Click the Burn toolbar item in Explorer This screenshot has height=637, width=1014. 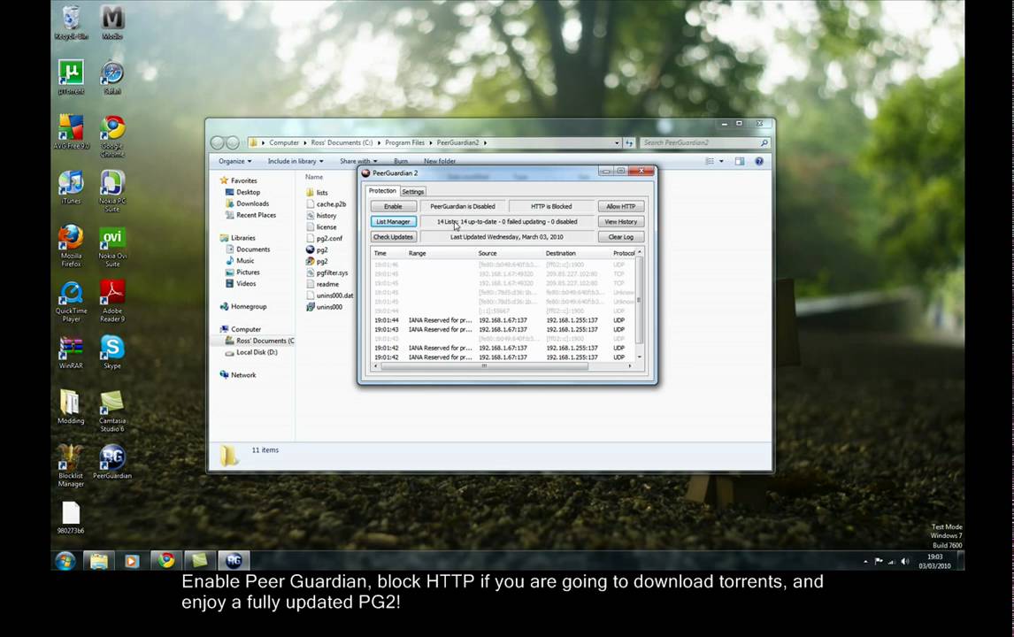(401, 161)
